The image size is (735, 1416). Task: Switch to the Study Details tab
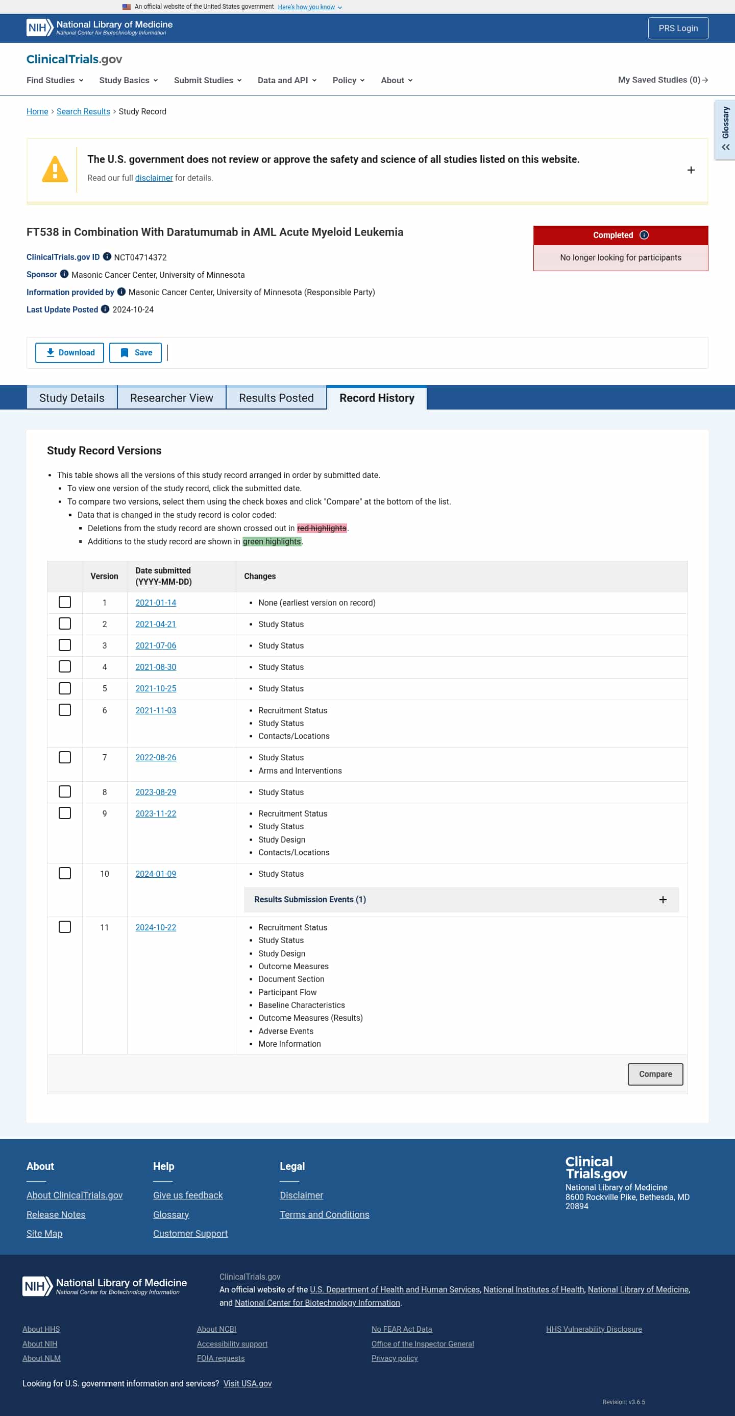point(72,398)
